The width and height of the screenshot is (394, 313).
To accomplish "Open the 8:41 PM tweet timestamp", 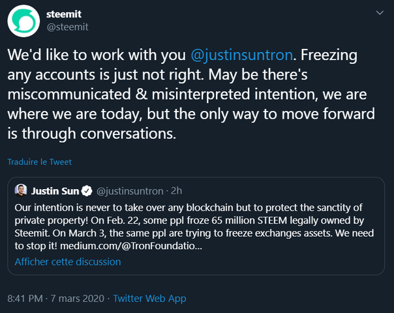I will point(25,298).
